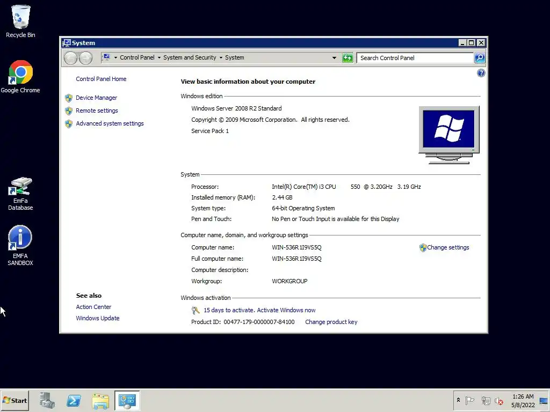This screenshot has width=550, height=412.
Task: Open Advanced system settings link
Action: (x=110, y=124)
